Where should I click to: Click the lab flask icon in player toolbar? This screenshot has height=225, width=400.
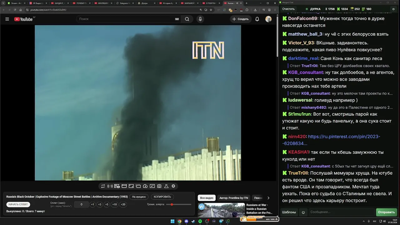click(166, 186)
